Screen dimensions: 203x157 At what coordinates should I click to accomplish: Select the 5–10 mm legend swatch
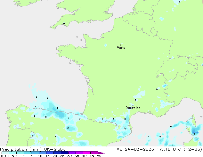pyautogui.click(x=35, y=153)
